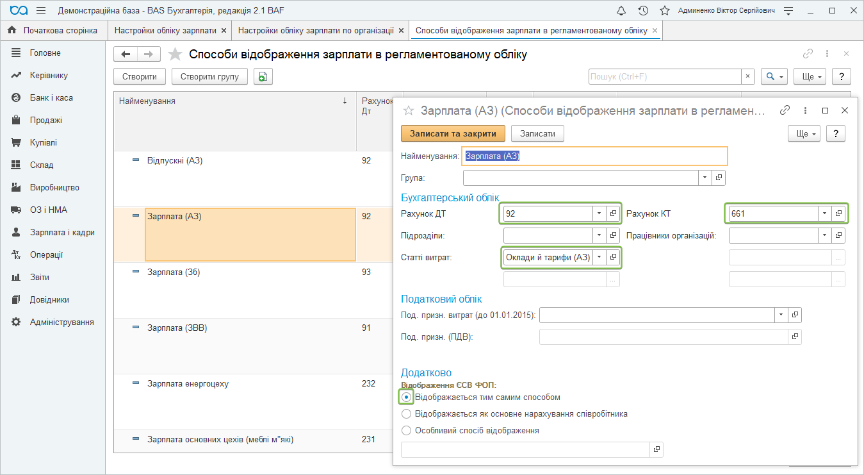Screen dimensions: 864x475
Task: Click the Створити групу button
Action: click(x=209, y=77)
